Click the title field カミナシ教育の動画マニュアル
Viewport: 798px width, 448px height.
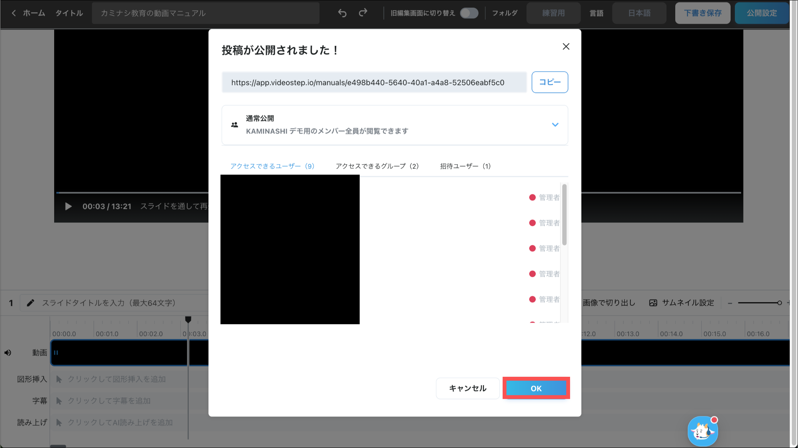coord(205,13)
